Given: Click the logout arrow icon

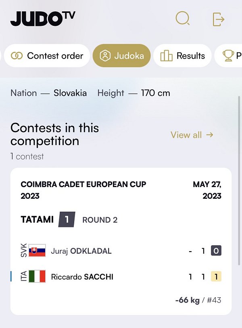Looking at the screenshot, I should pyautogui.click(x=219, y=19).
